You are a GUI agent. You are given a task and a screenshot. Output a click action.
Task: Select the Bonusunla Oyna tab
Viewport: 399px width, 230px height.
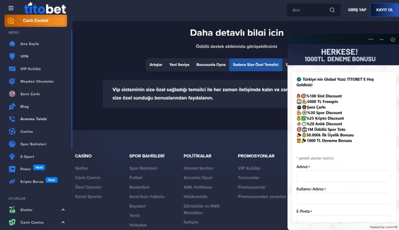coord(211,65)
